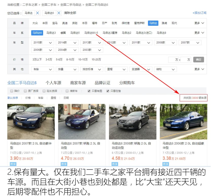Expand 更多 in the 车系 row
Screen dimensions: 213x196
pyautogui.click(x=199, y=33)
